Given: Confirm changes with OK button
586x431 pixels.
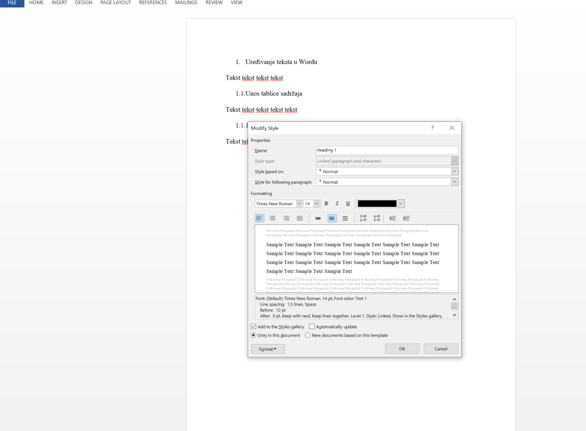Looking at the screenshot, I should pyautogui.click(x=402, y=349).
